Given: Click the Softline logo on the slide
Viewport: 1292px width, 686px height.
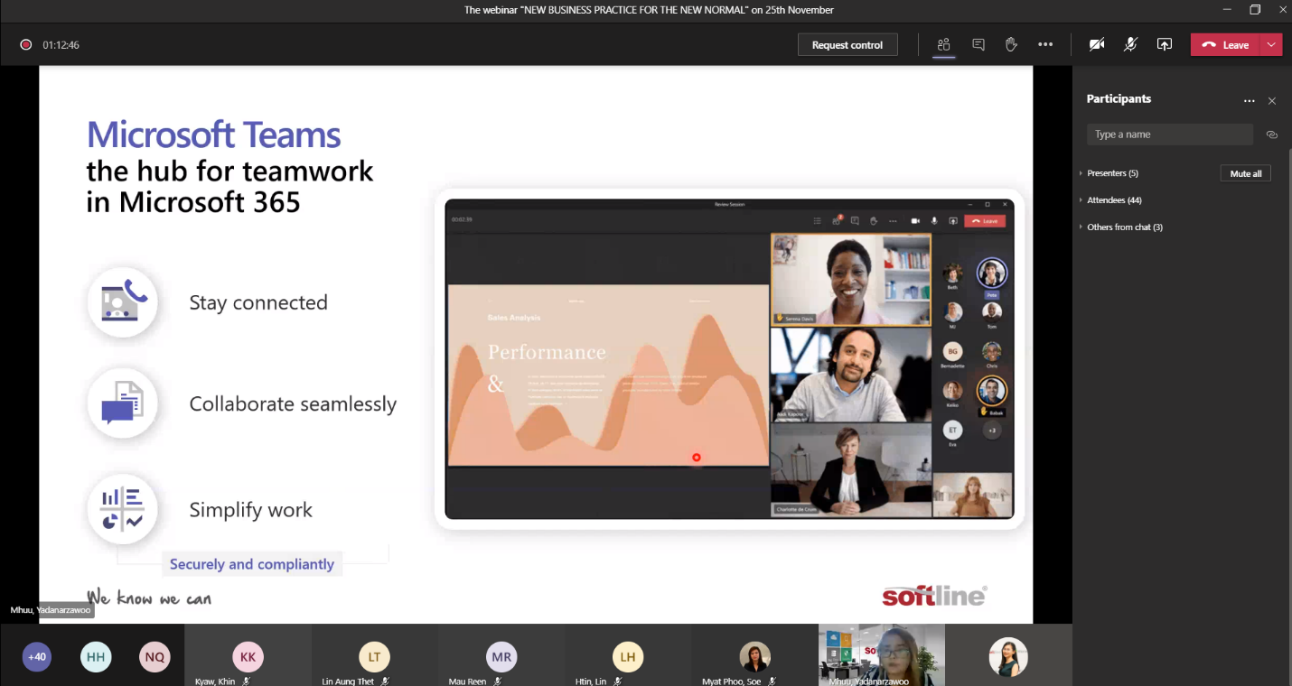Looking at the screenshot, I should 934,596.
